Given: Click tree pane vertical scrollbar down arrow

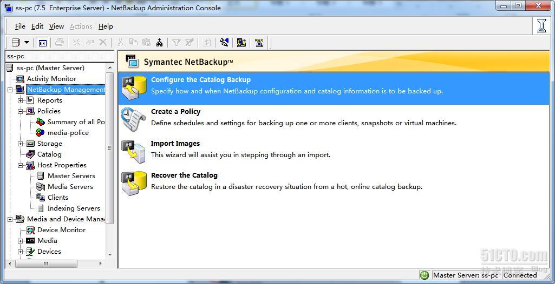Looking at the screenshot, I should (x=110, y=254).
